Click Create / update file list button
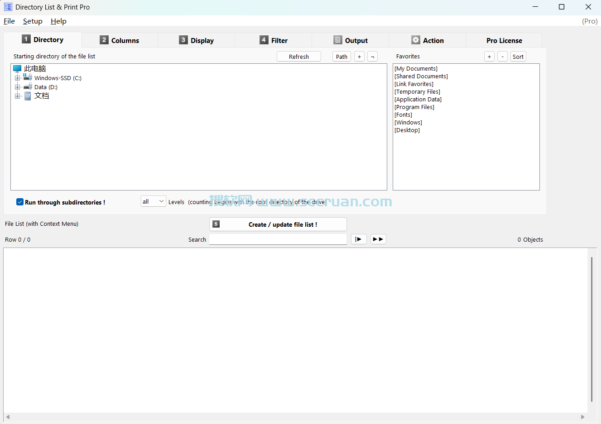Viewport: 601px width, 424px height. [278, 224]
